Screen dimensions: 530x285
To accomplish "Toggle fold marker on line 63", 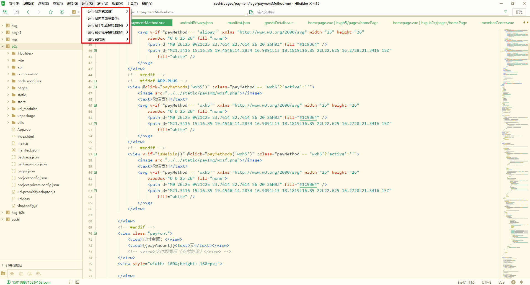I will click(x=95, y=191).
